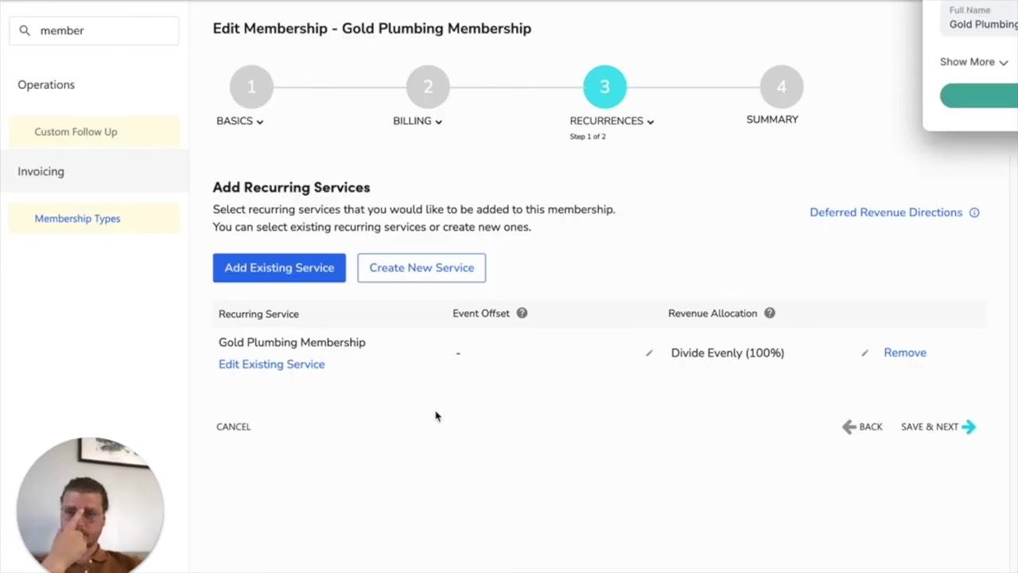Open the Edit Existing Service link
This screenshot has width=1018, height=573.
[271, 364]
